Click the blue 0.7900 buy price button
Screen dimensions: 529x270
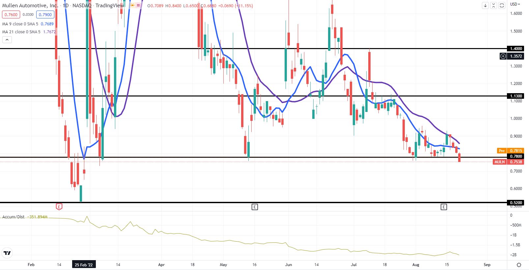[45, 14]
